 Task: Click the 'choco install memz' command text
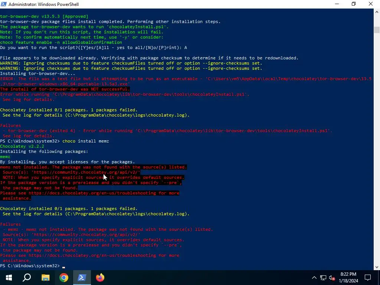point(86,141)
